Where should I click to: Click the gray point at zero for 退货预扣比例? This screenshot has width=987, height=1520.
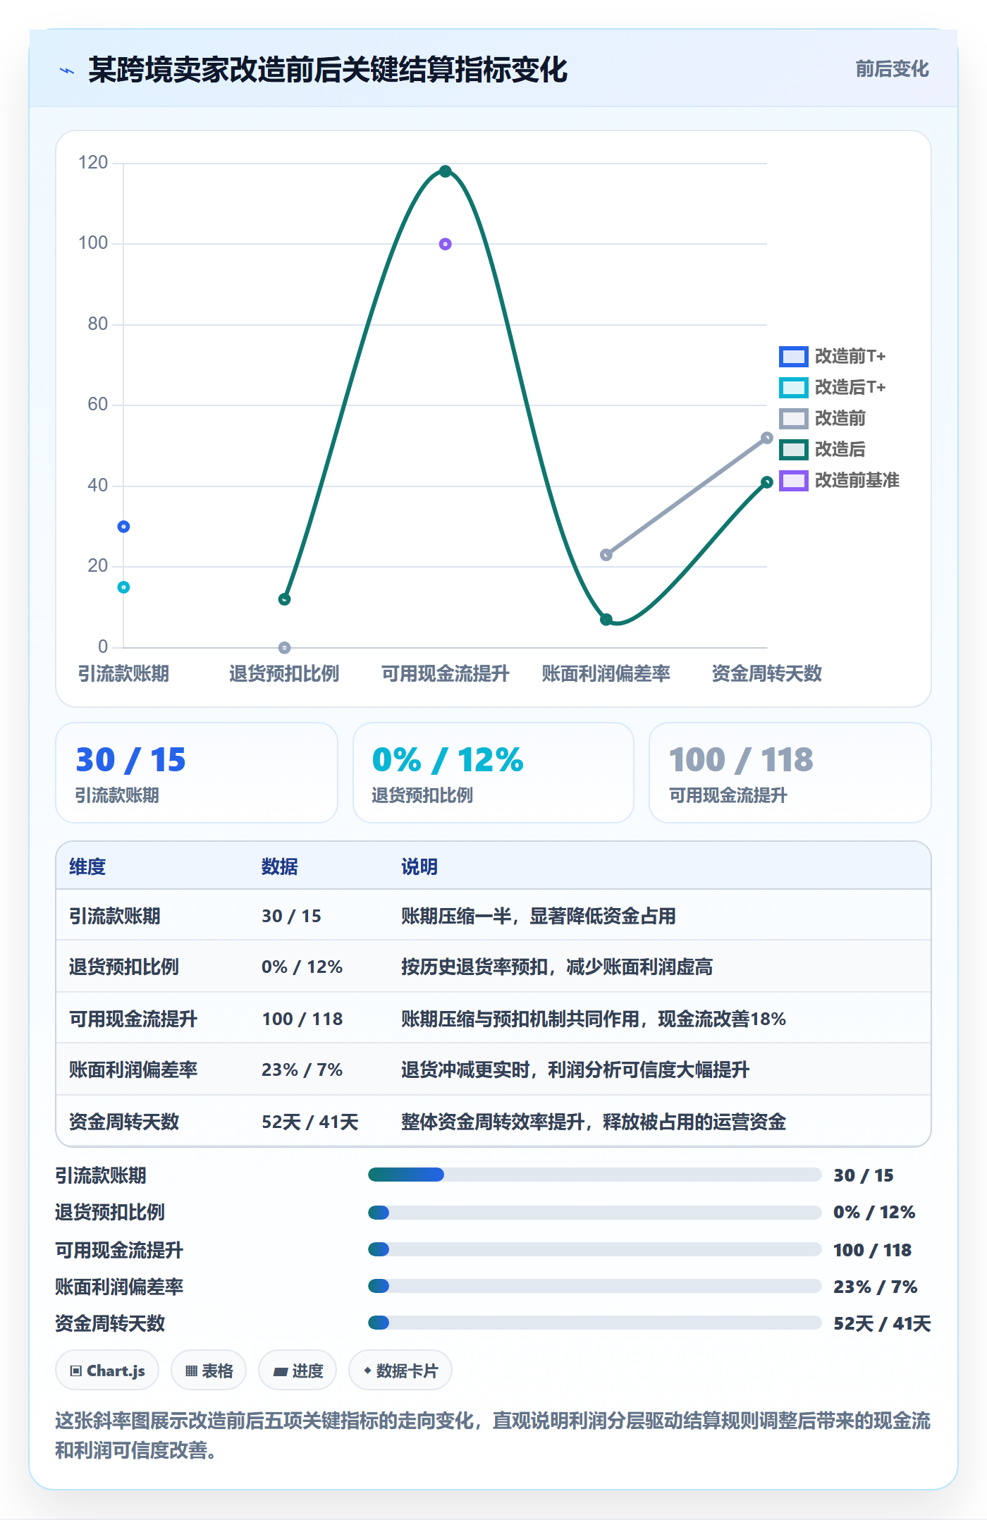click(x=284, y=647)
